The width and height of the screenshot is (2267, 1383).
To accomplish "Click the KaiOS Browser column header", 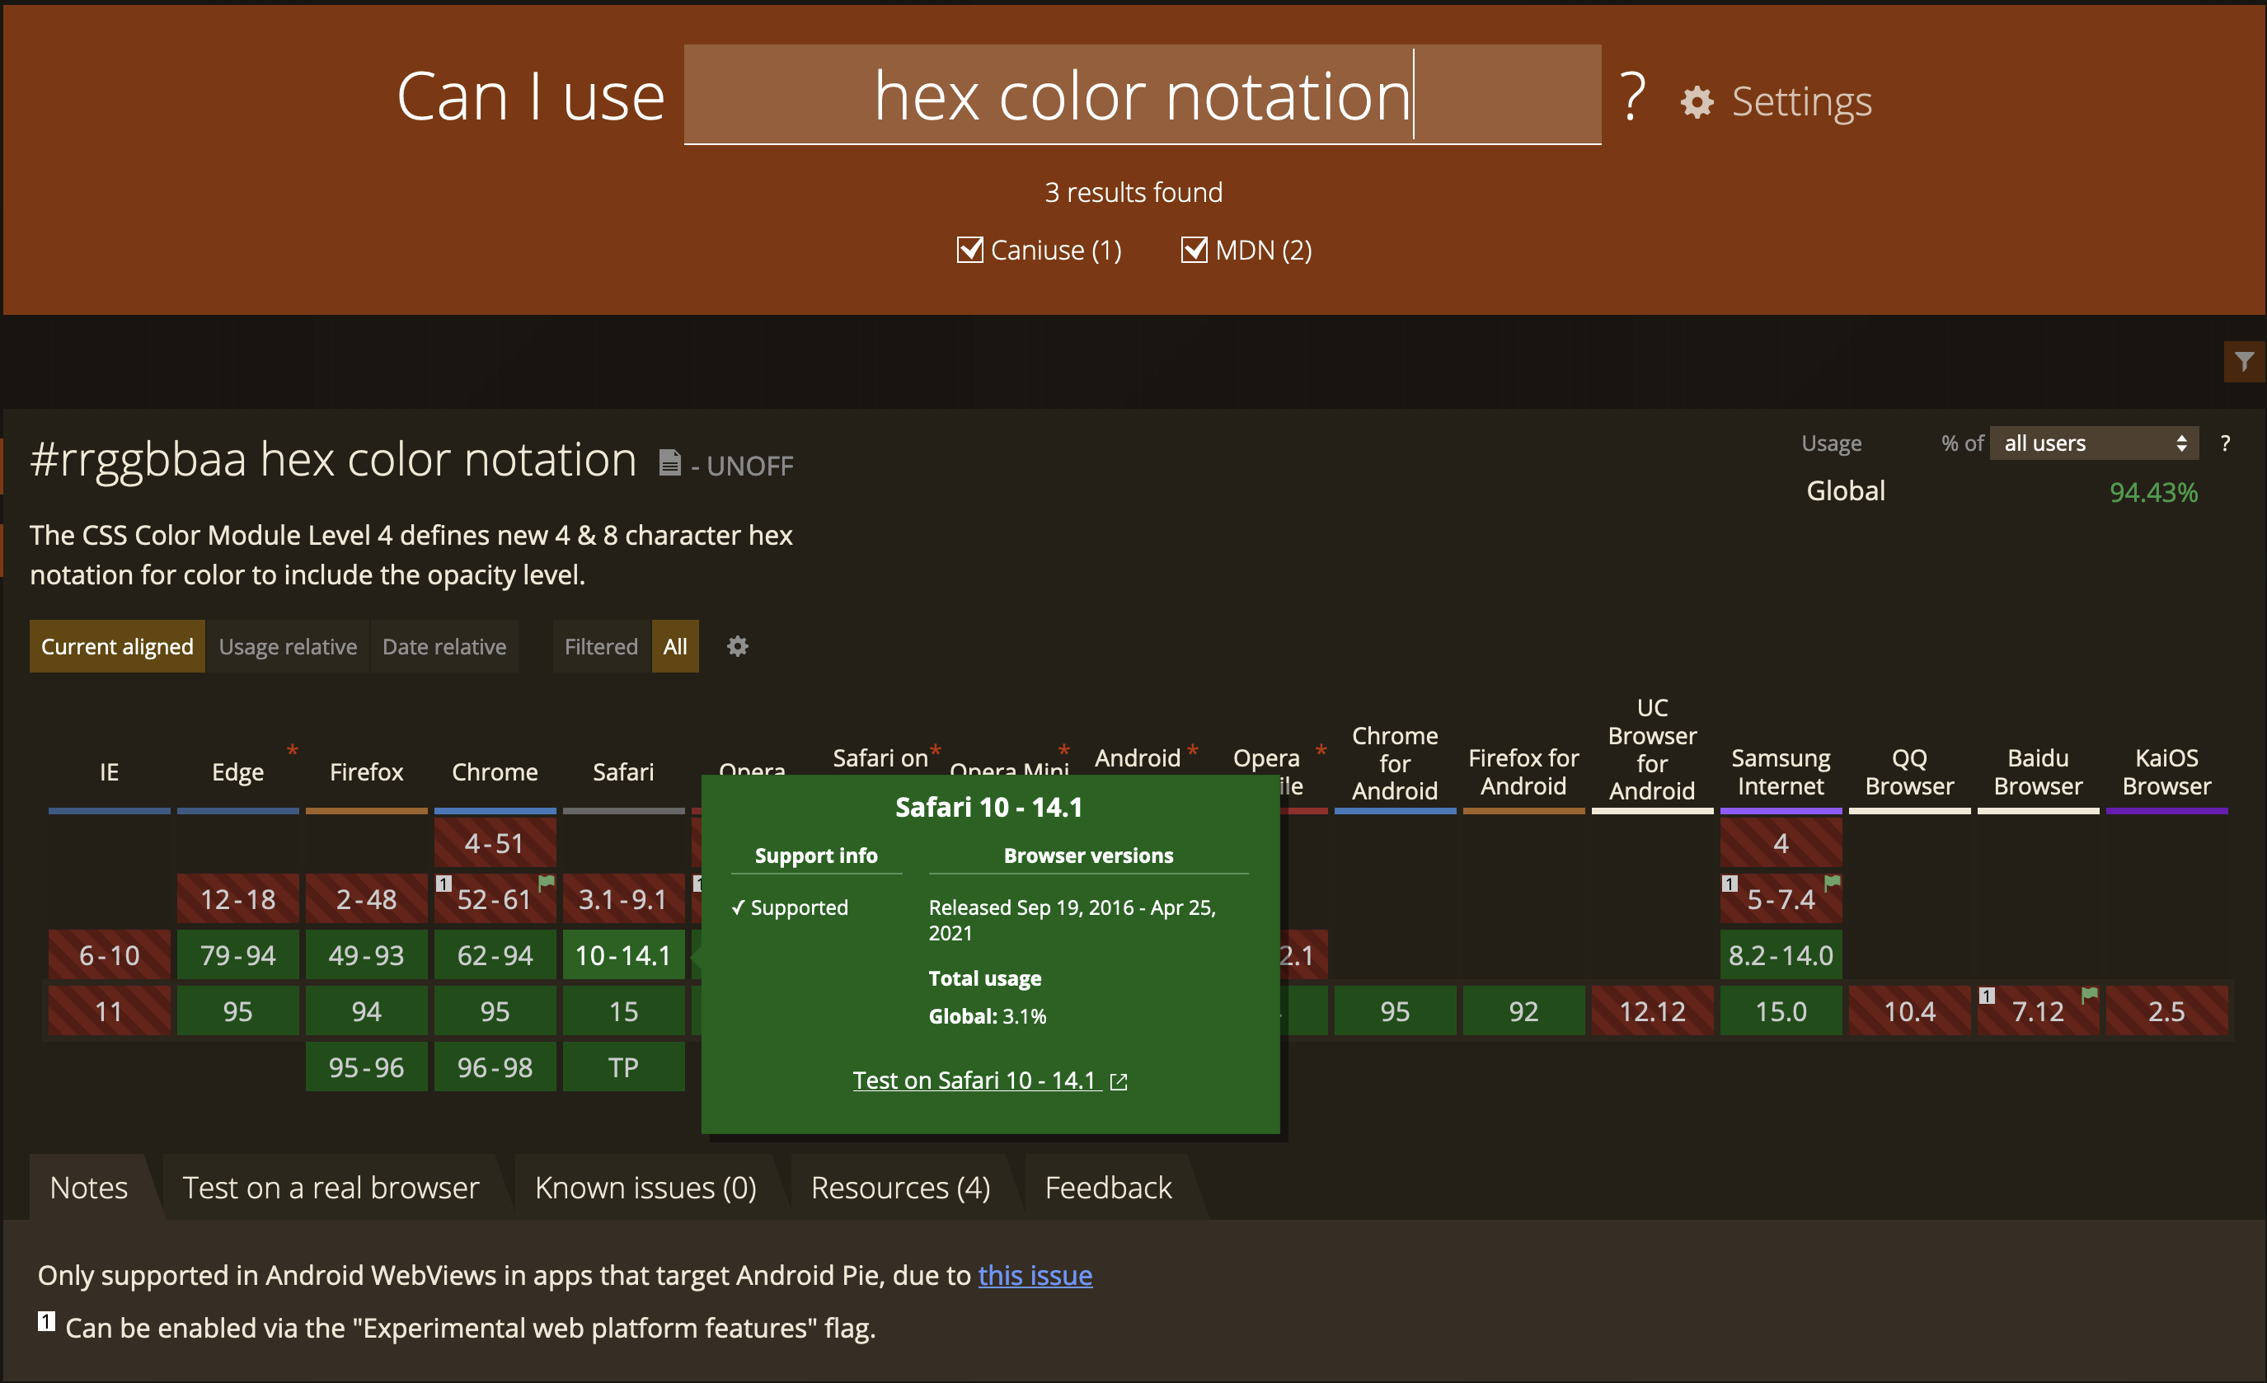I will pyautogui.click(x=2166, y=771).
